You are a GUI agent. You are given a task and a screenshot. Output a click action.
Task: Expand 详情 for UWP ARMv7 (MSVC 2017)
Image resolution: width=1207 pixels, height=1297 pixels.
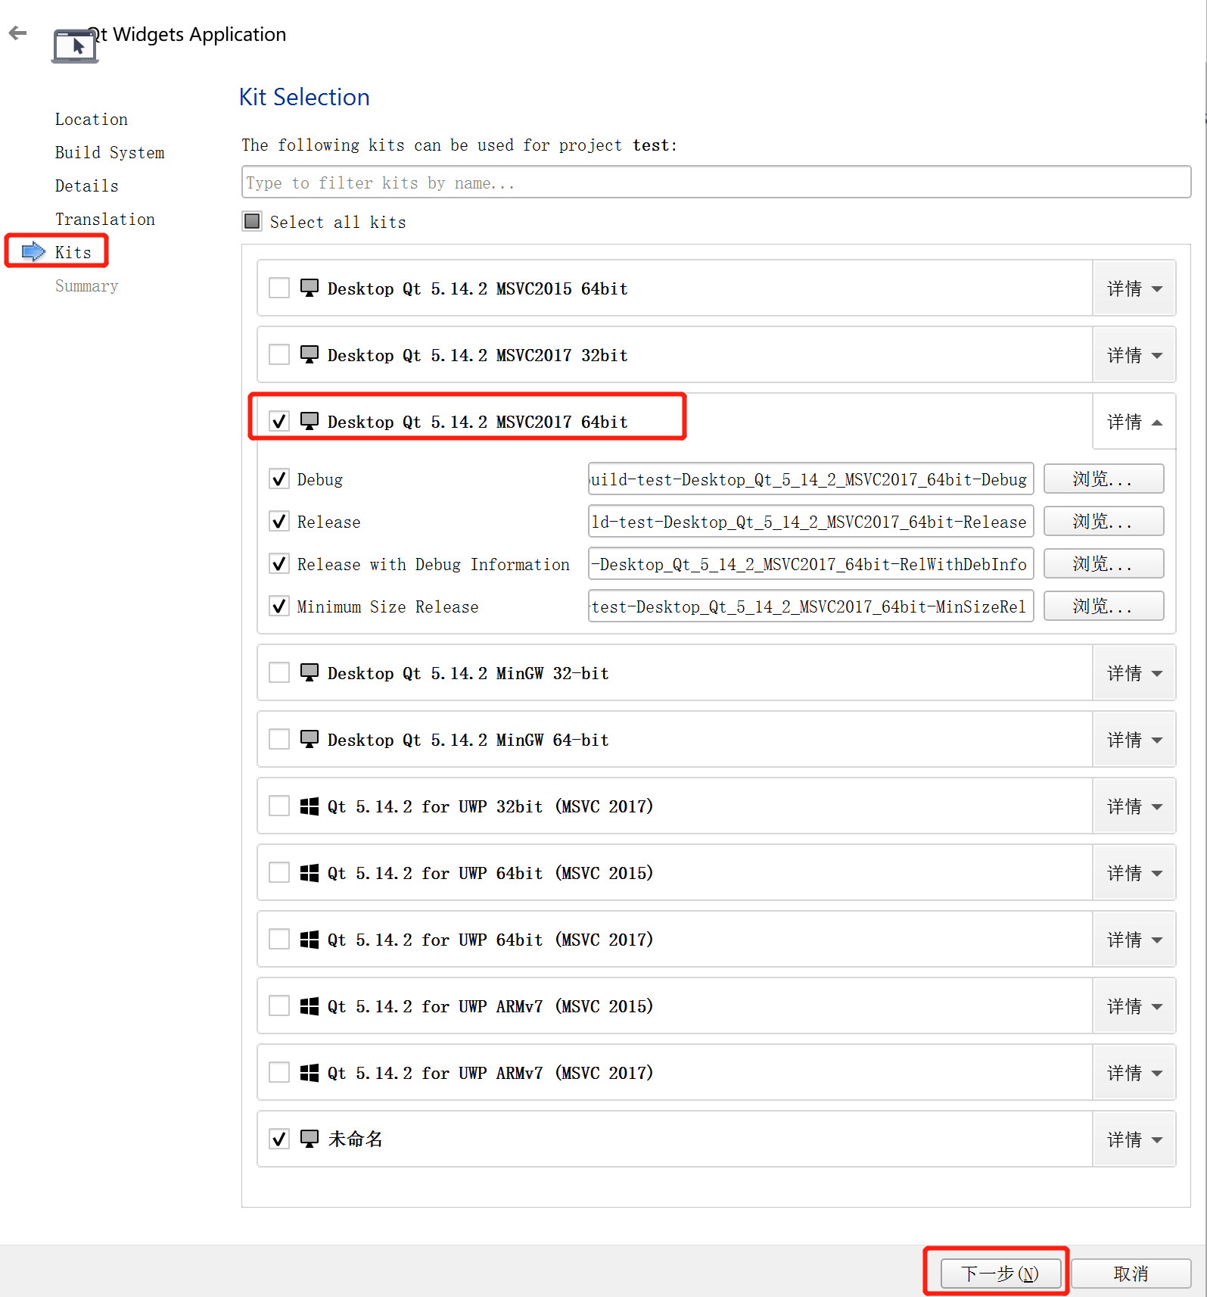tap(1134, 1072)
